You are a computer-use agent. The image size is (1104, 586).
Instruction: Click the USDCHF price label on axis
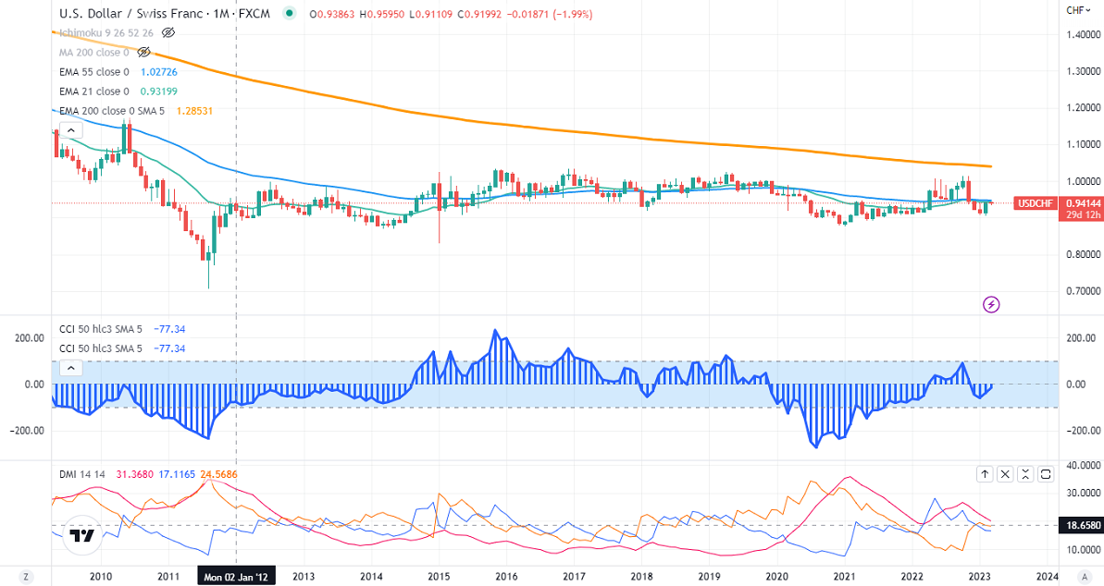1032,203
